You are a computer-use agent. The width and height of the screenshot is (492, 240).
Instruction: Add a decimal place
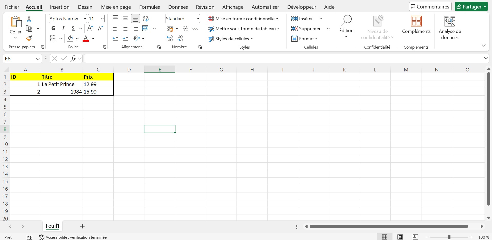click(170, 39)
